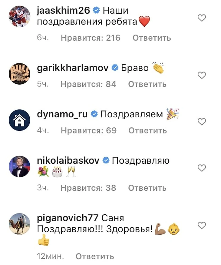This screenshot has height=265, width=221.
Task: Like garikkharlamov's Браво comment
Action: [202, 75]
